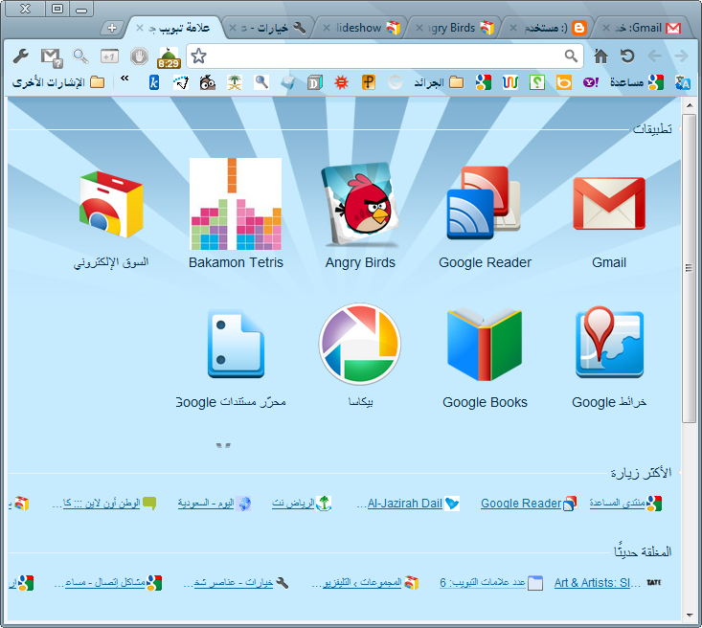702x628 pixels.
Task: Open a new tab with plus button
Action: point(112,28)
